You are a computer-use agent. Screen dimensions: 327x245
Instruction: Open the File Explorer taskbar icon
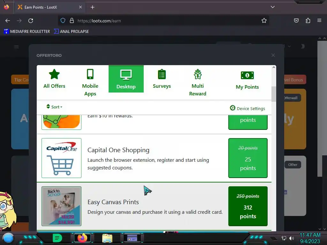[x=107, y=238]
